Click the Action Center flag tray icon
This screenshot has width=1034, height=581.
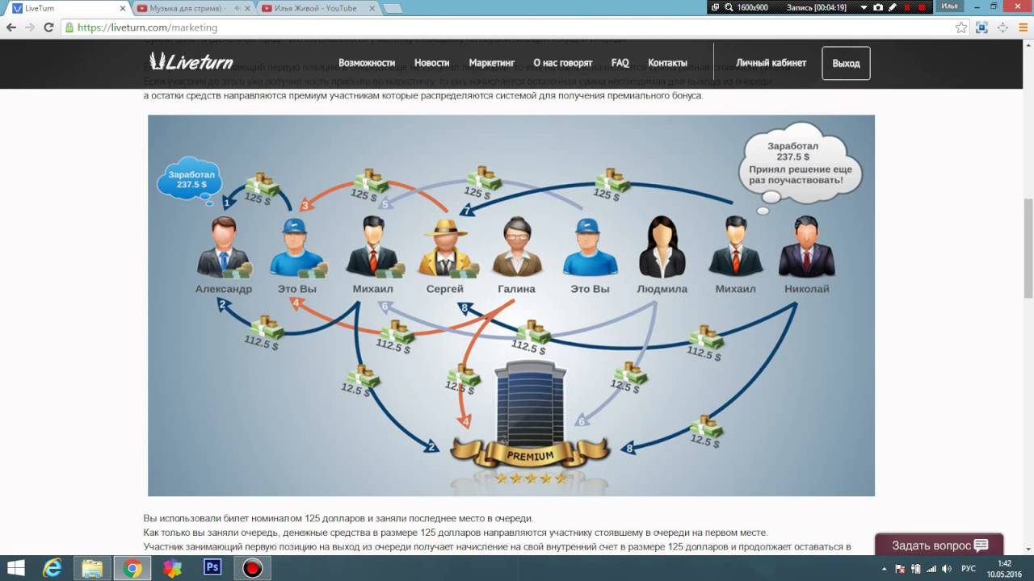[x=900, y=569]
